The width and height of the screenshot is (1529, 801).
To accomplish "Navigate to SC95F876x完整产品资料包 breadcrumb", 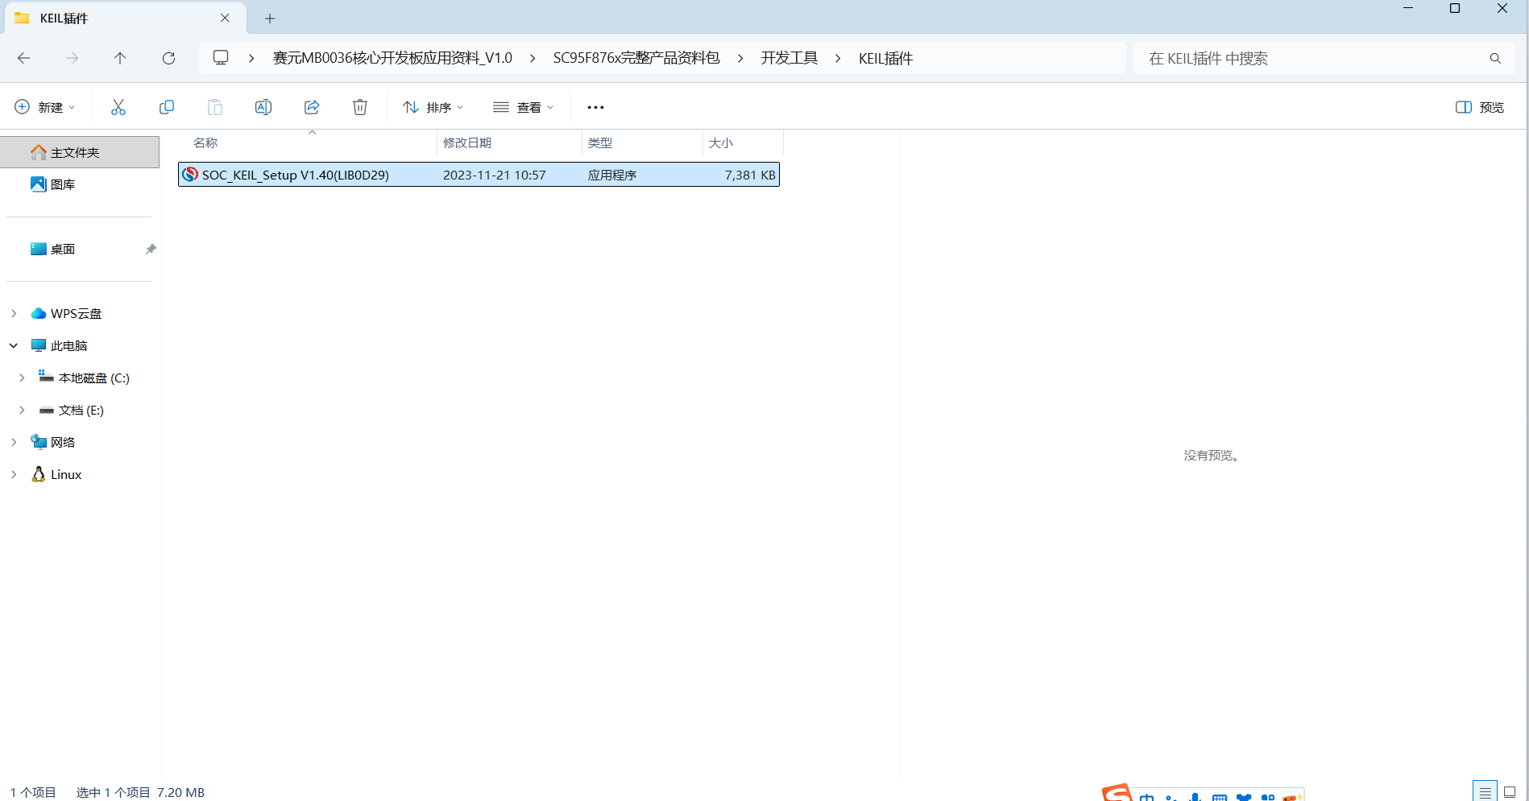I will pyautogui.click(x=636, y=58).
